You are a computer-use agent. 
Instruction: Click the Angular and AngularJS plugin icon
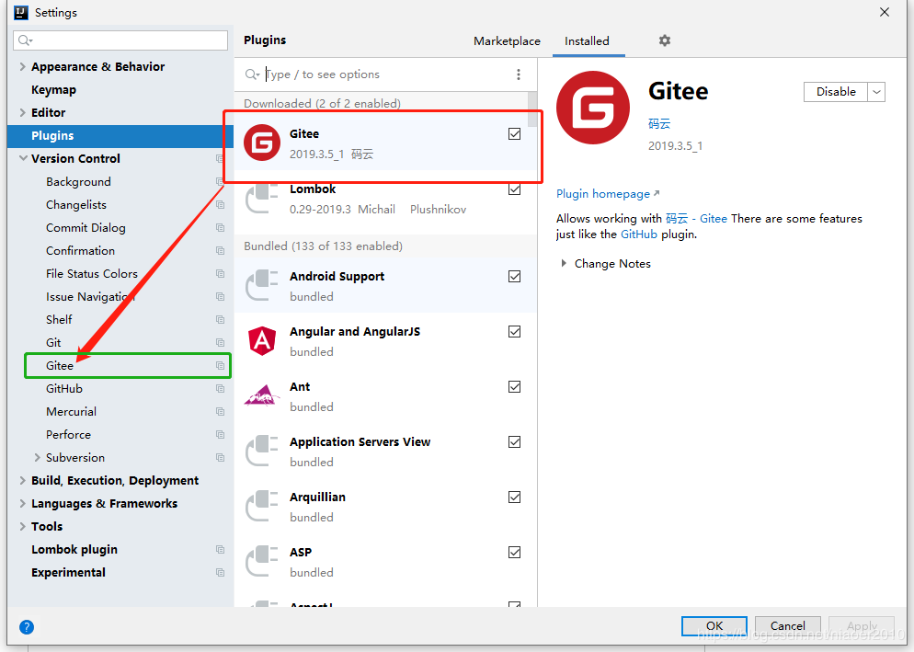point(262,340)
